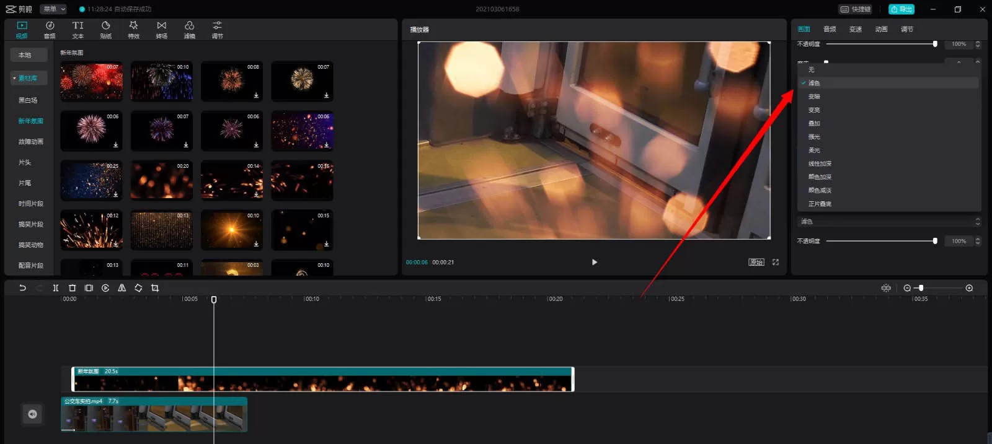Open the 文本 text tool
The width and height of the screenshot is (992, 444).
pyautogui.click(x=77, y=29)
